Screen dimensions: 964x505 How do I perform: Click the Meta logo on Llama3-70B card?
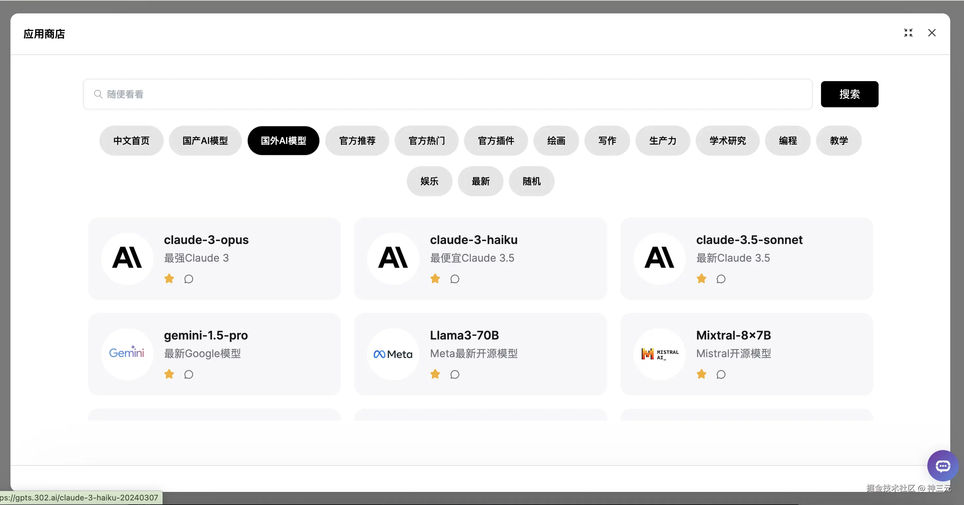tap(393, 354)
